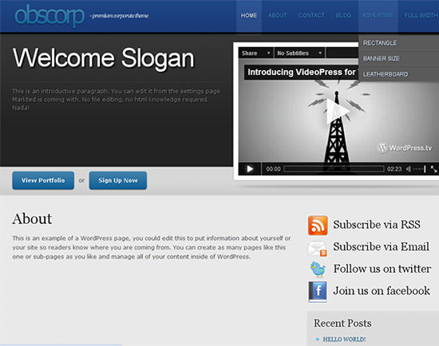Click the Welcome Slogan heading
The height and width of the screenshot is (346, 439).
click(103, 58)
